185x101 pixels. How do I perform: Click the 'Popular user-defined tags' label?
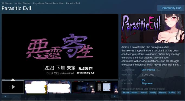point(143,89)
